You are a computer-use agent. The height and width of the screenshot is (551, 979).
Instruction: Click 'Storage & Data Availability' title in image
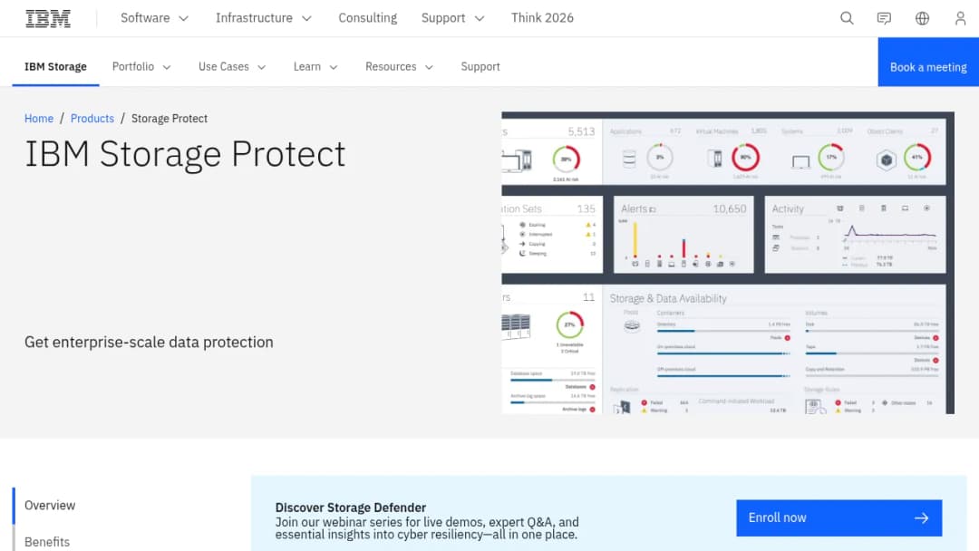click(x=668, y=299)
